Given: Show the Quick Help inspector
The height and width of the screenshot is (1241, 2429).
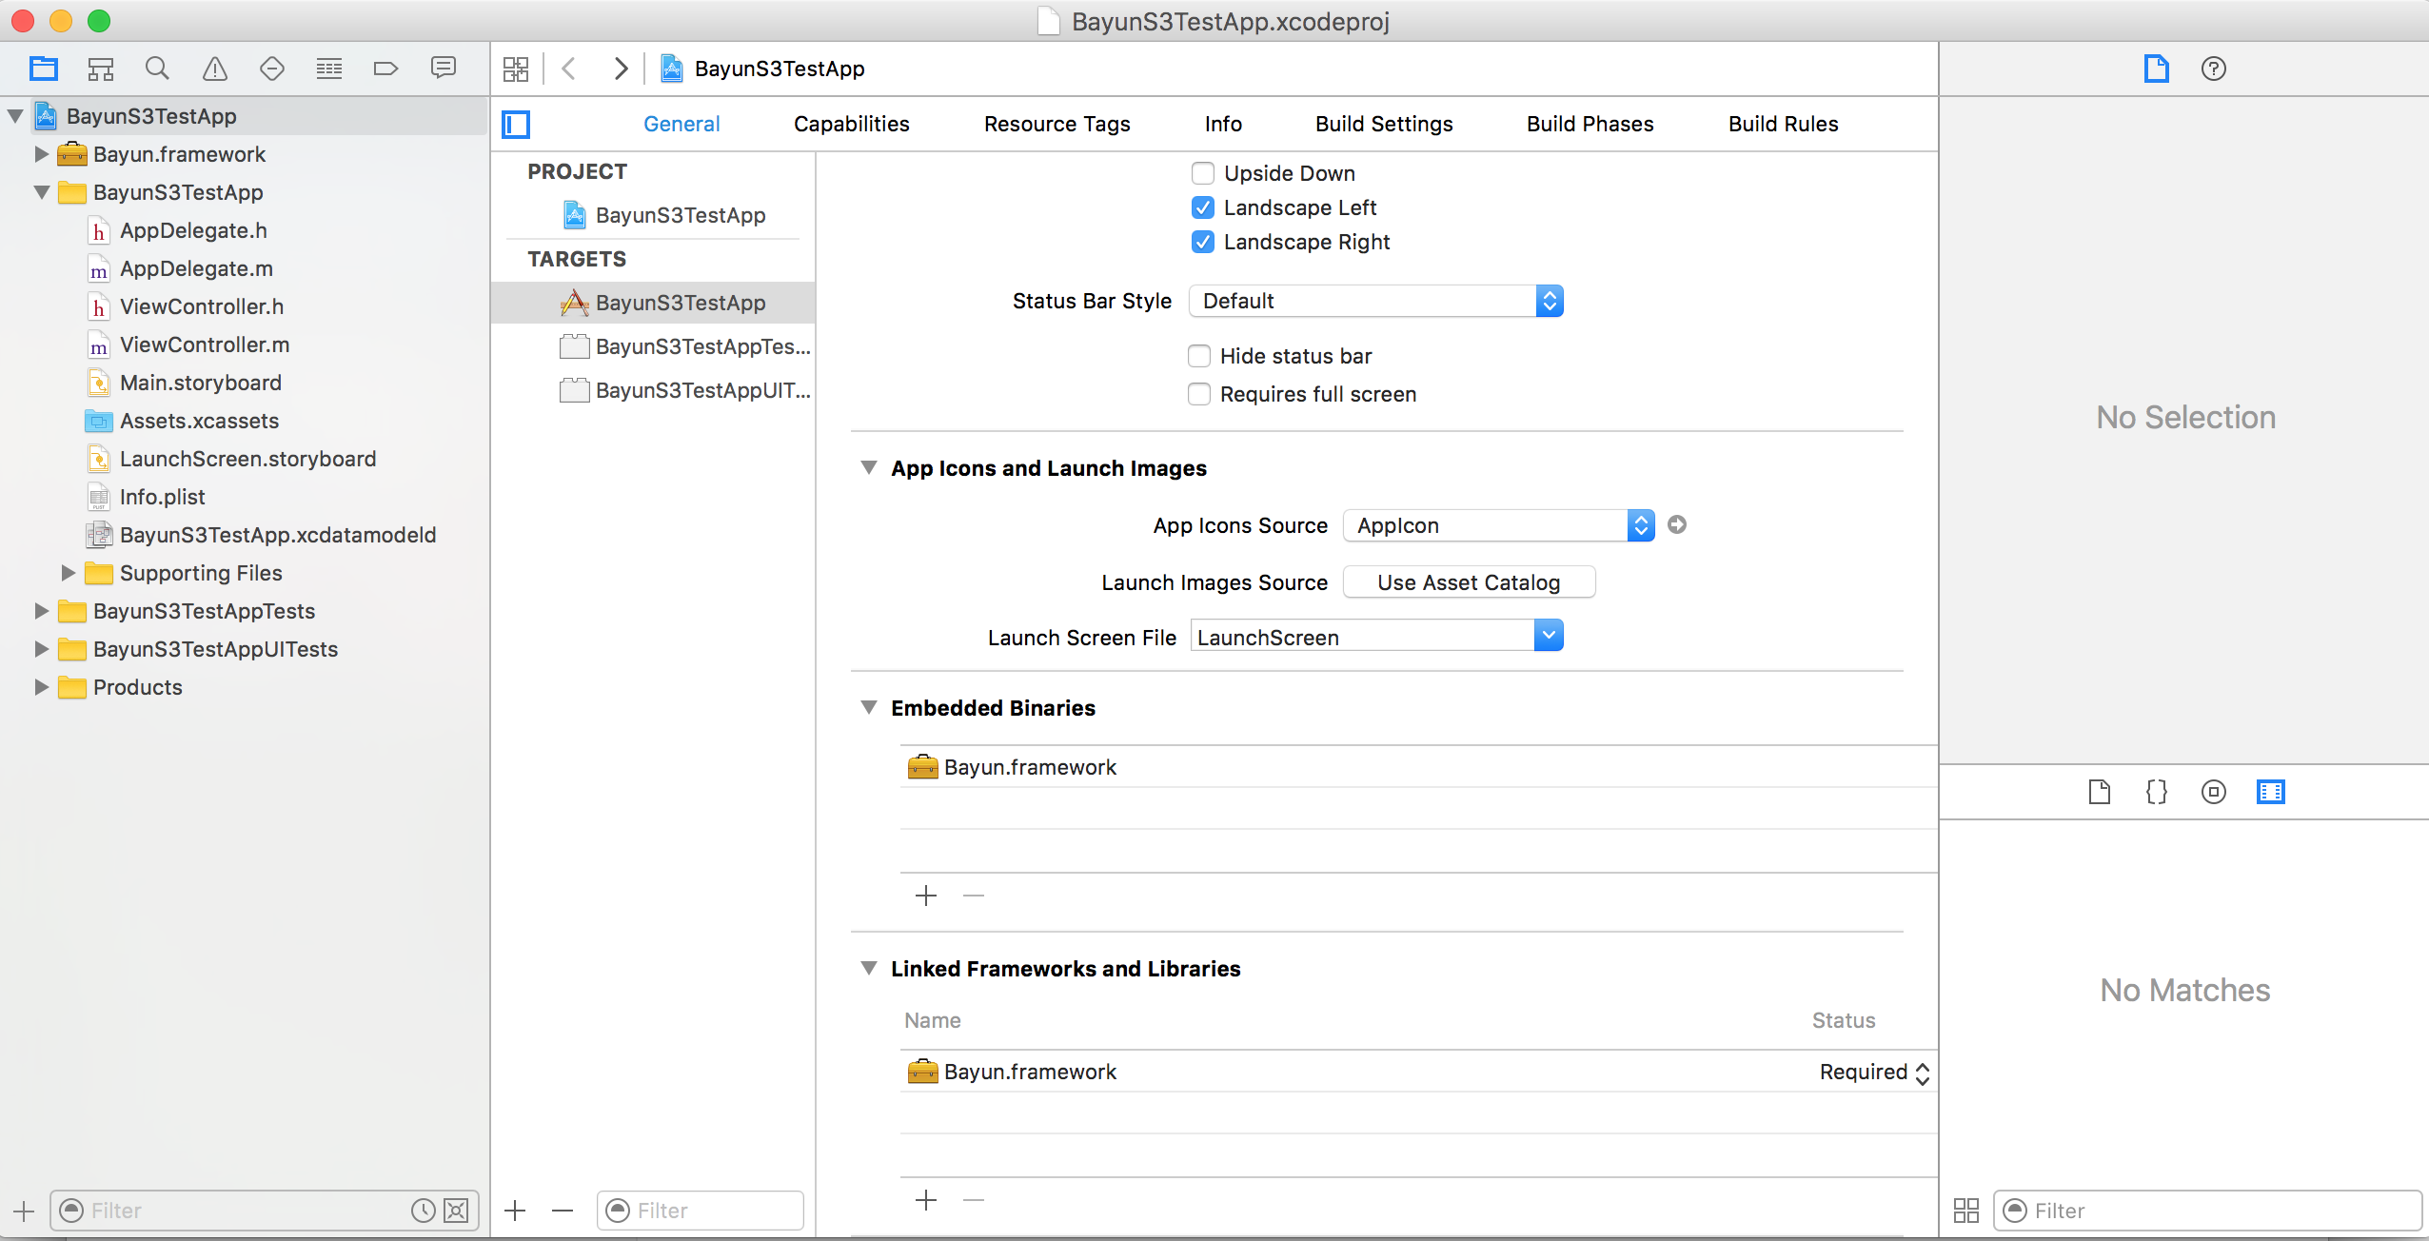Looking at the screenshot, I should coord(2213,69).
